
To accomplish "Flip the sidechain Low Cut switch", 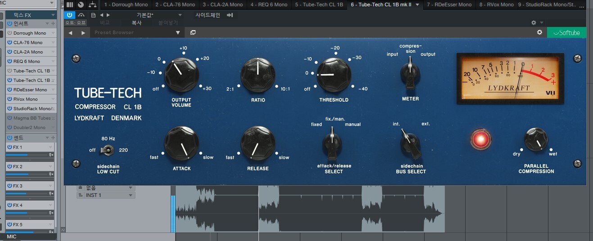I will tap(107, 150).
